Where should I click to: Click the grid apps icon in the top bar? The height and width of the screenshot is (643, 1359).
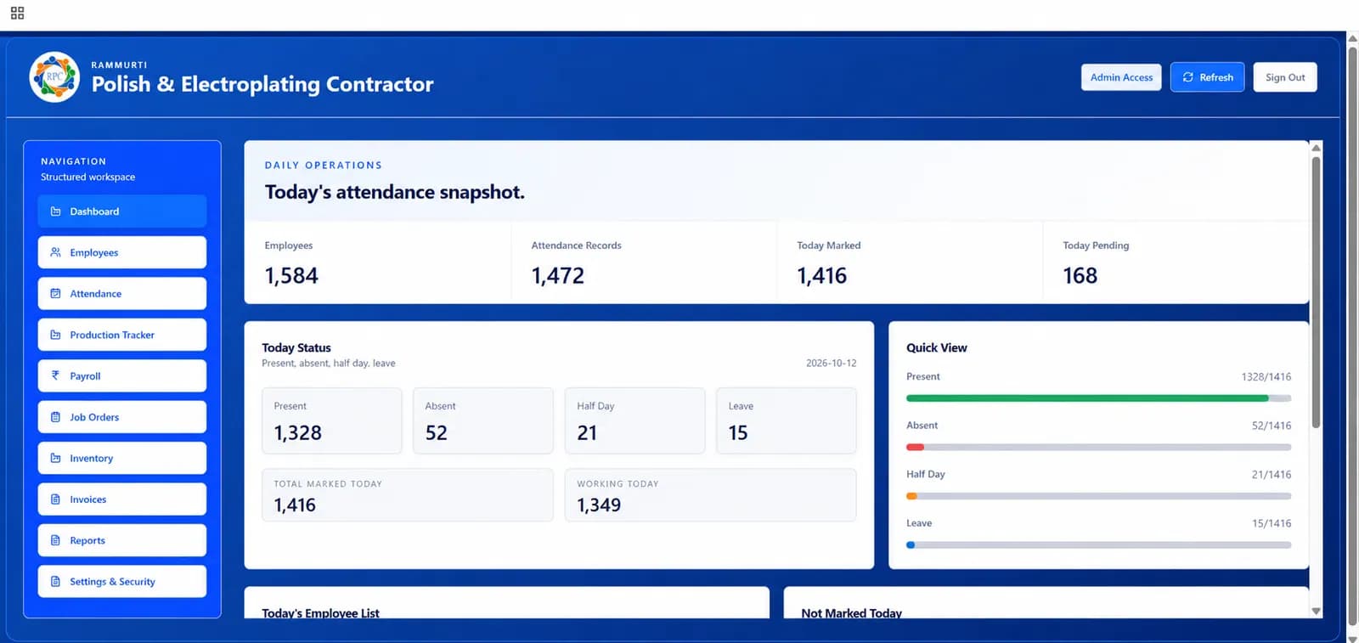pos(17,13)
